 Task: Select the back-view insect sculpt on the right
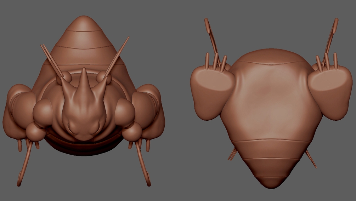pos(271,103)
